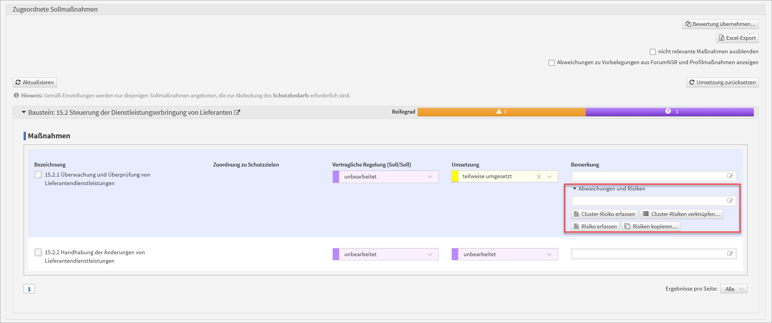Click 'Excel-Export' button

coord(737,38)
